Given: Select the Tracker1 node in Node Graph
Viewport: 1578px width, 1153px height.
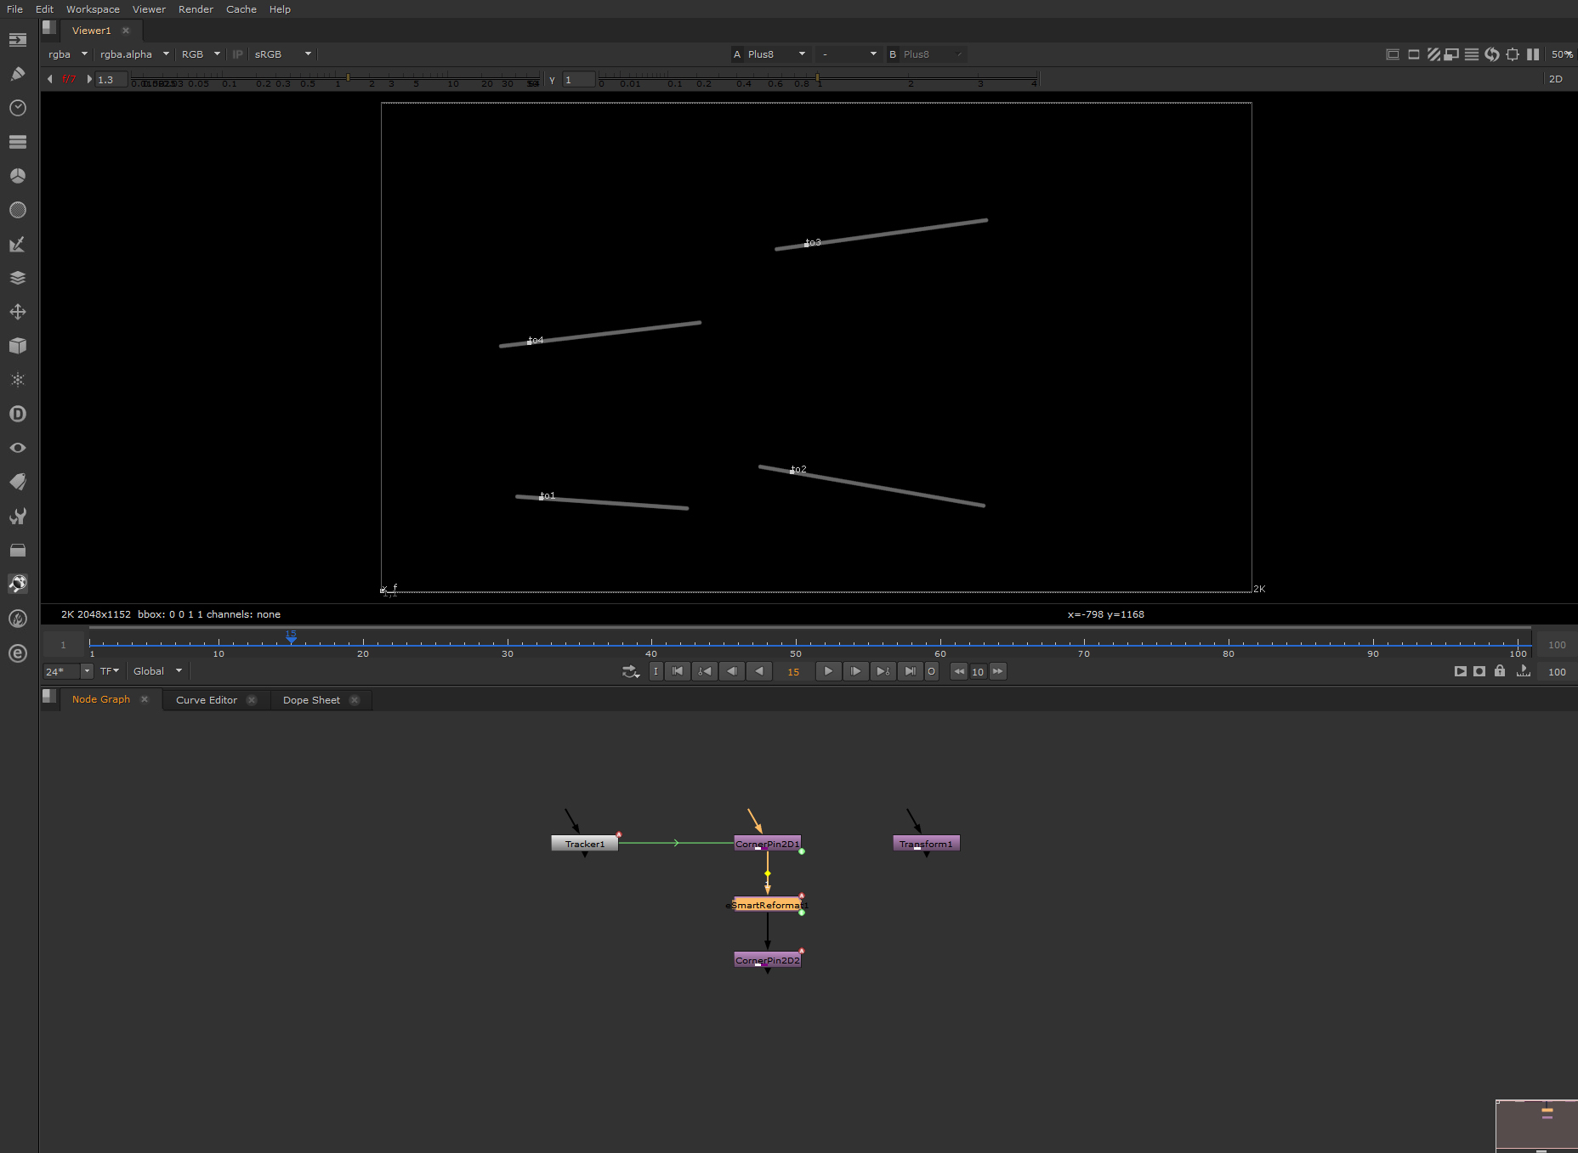Looking at the screenshot, I should click(x=584, y=843).
